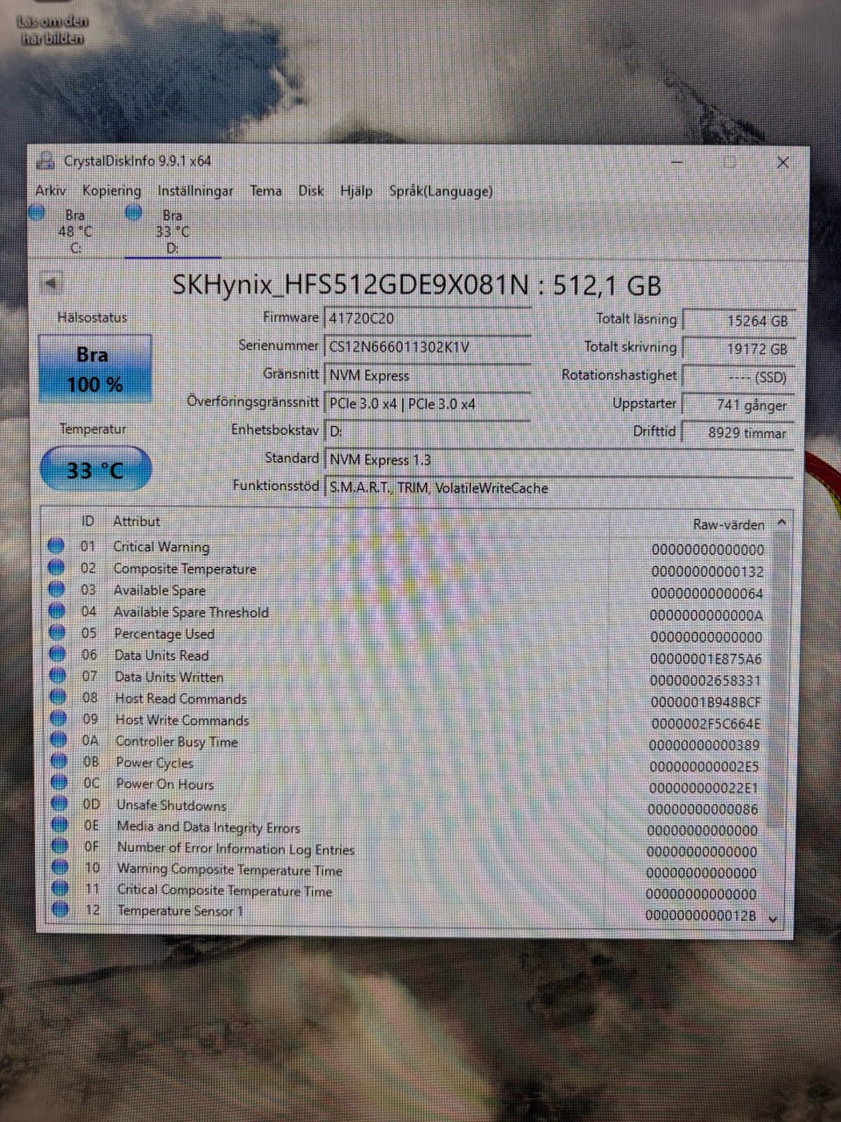Click the Gränssnitt field NVM Express
This screenshot has height=1122, width=841.
428,375
